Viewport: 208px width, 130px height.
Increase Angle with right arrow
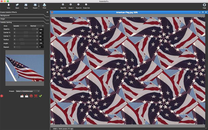coord(37,43)
